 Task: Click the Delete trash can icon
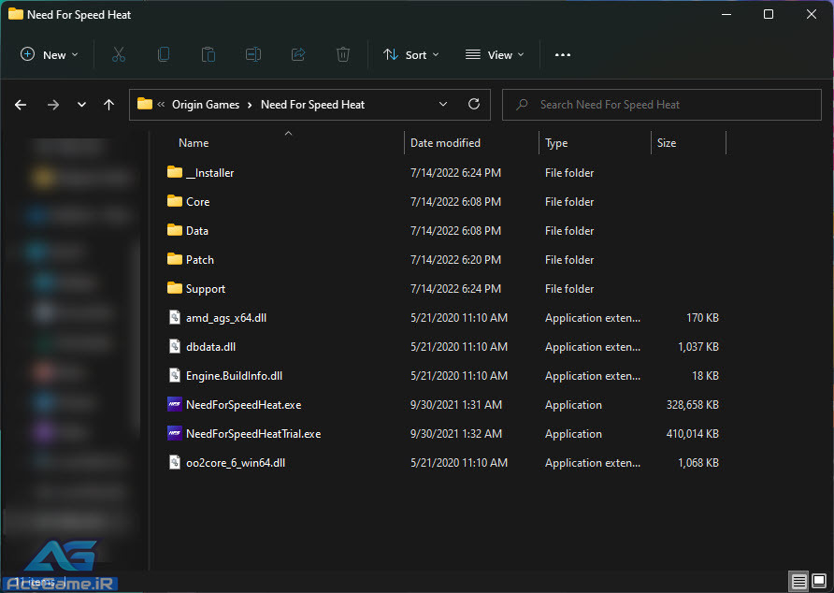click(x=343, y=55)
